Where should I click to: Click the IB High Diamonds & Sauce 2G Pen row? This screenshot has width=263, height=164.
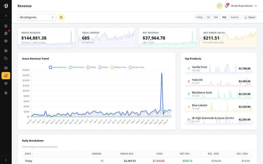219,119
